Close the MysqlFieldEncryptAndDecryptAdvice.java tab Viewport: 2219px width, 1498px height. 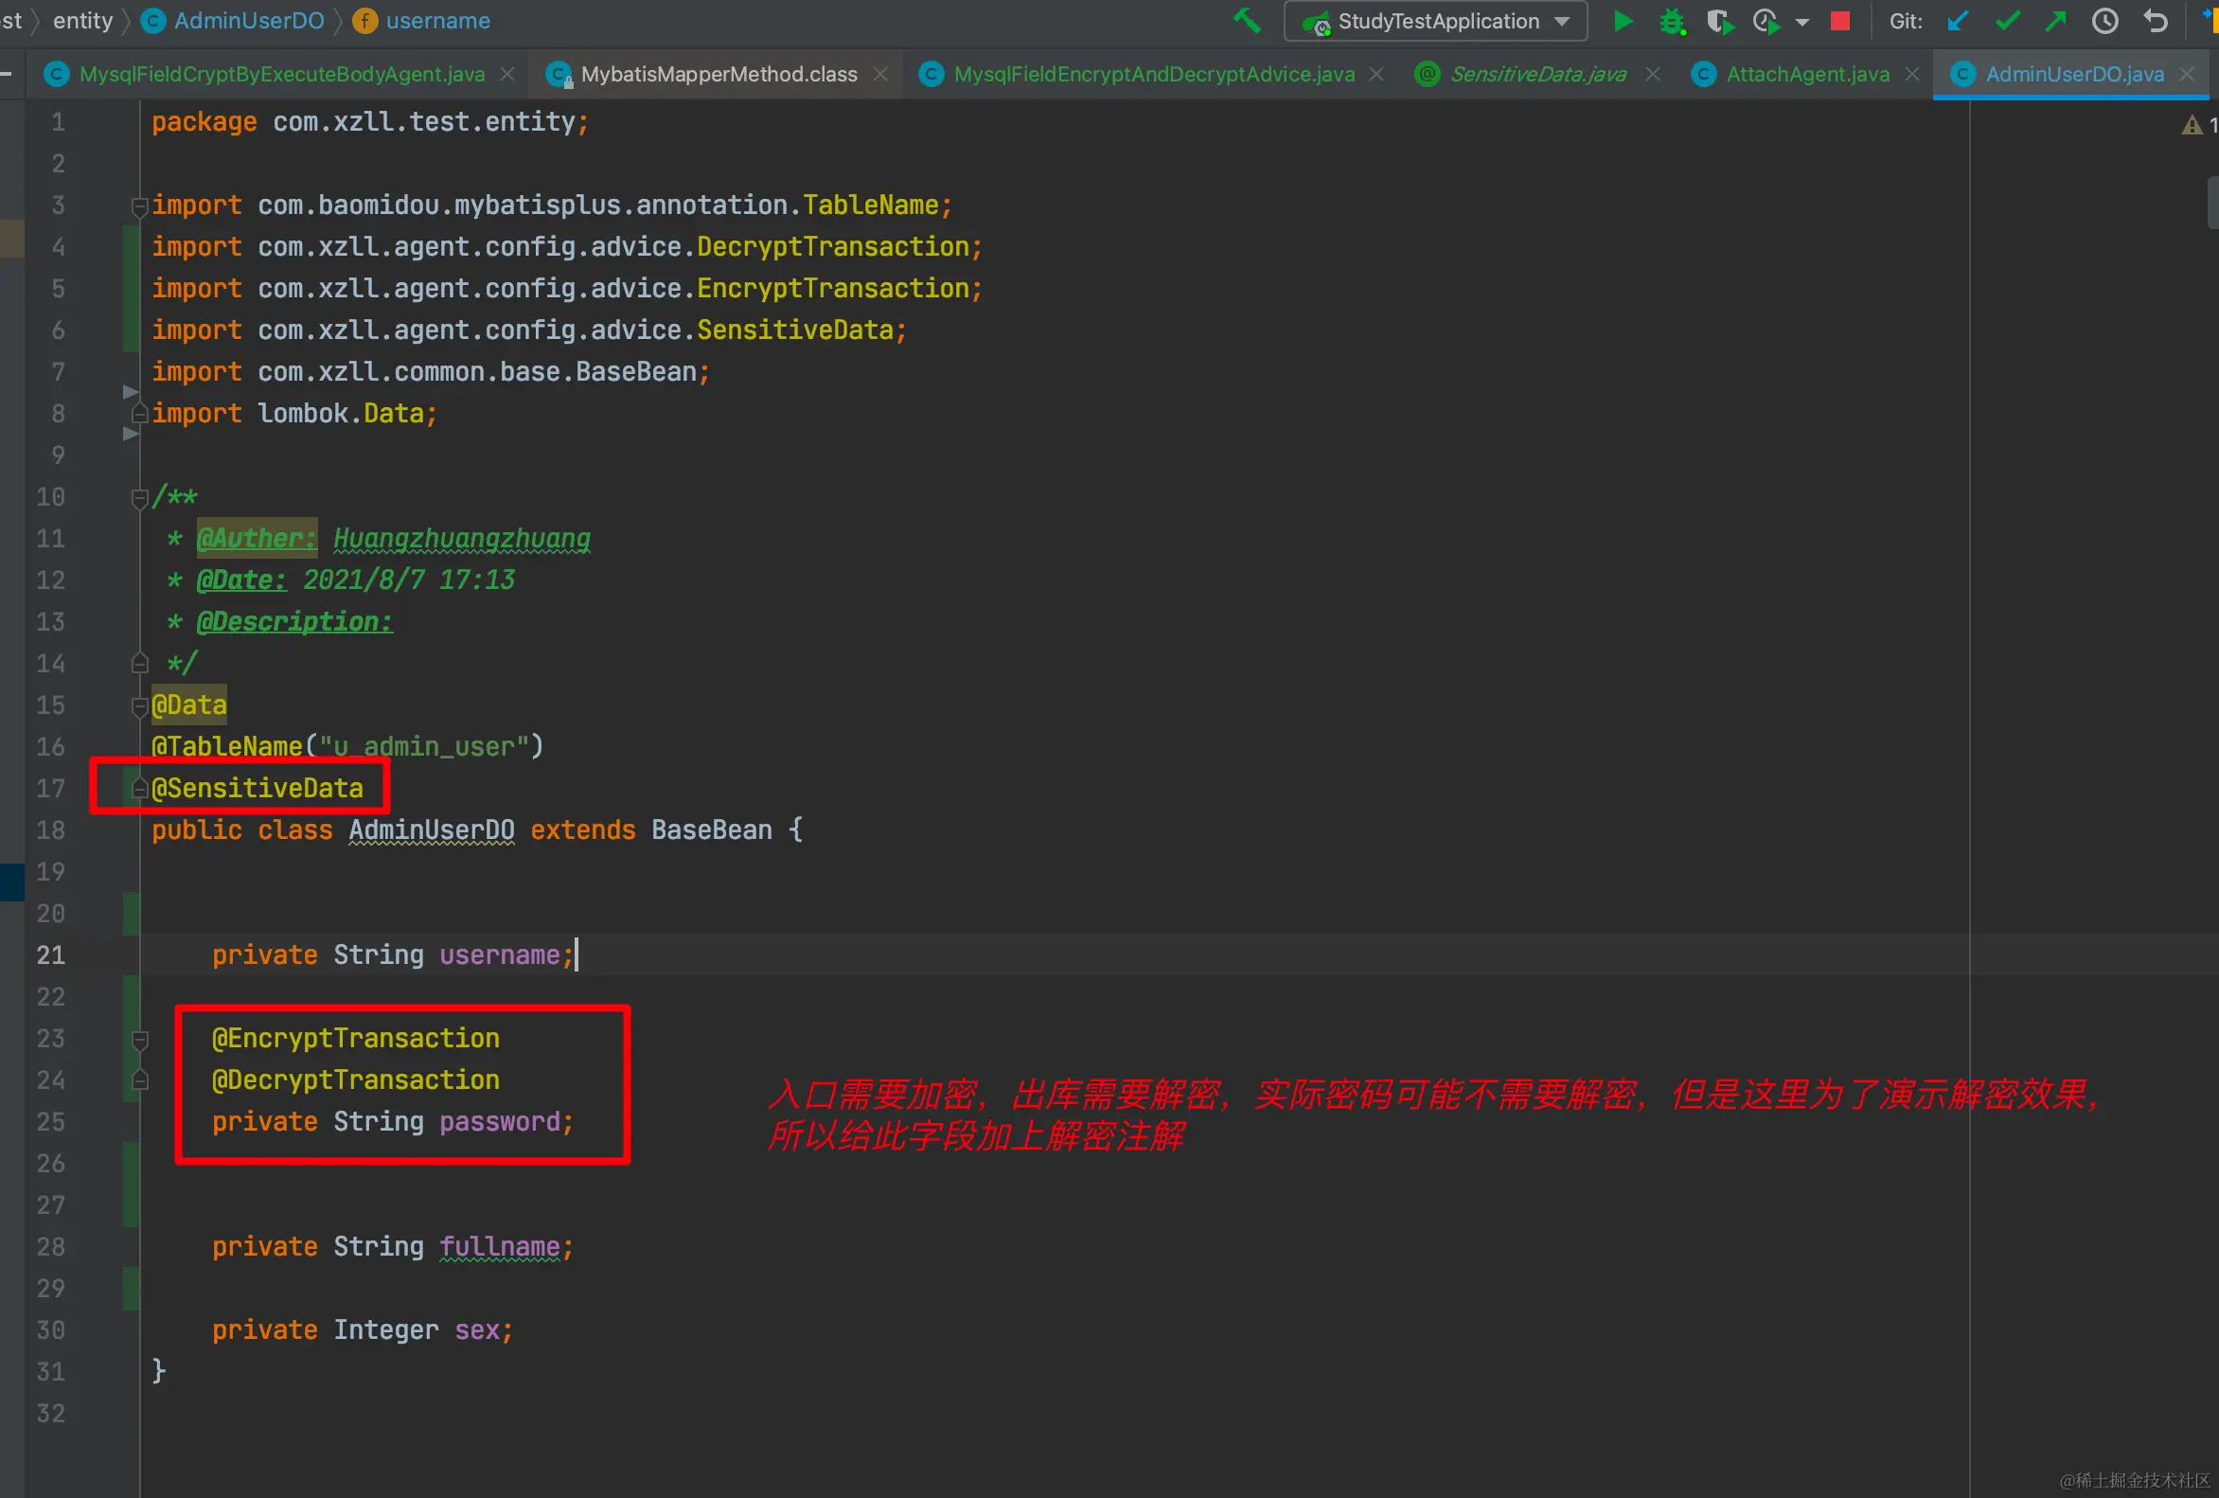pos(1376,75)
